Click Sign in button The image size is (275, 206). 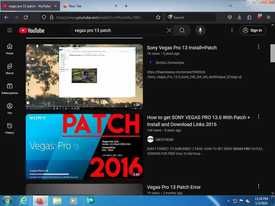pos(253,30)
